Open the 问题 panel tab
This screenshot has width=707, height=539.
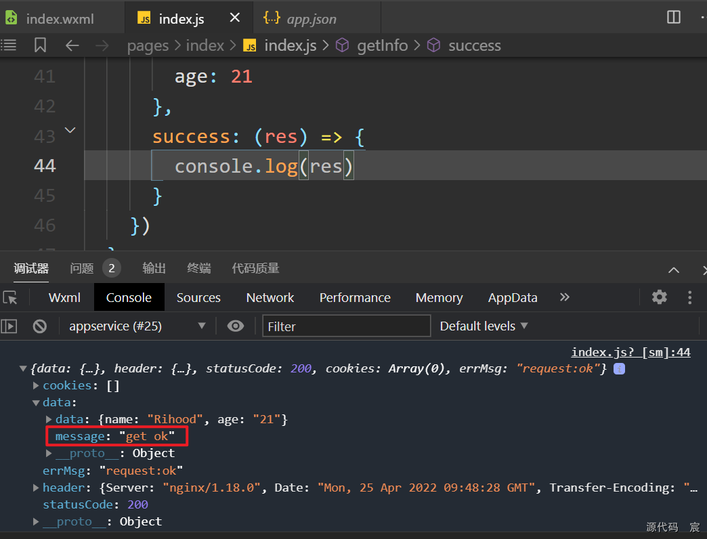click(x=82, y=269)
